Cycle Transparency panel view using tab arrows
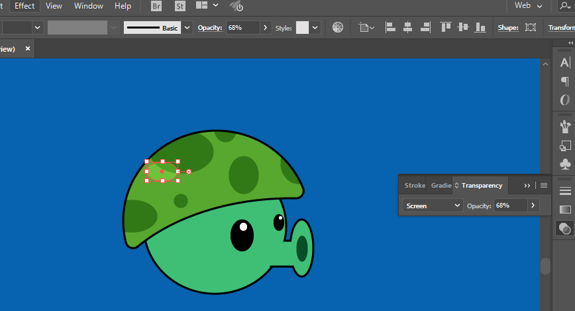This screenshot has height=311, width=575. pos(456,186)
